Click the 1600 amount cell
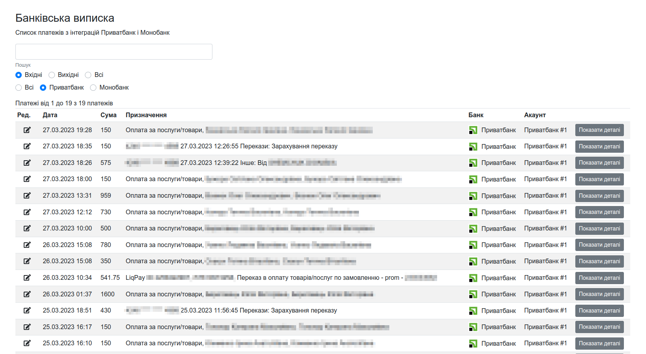The width and height of the screenshot is (646, 354). 107,294
